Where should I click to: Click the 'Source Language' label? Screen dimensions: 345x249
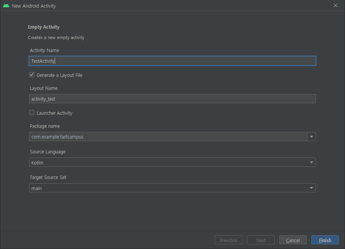pyautogui.click(x=47, y=152)
